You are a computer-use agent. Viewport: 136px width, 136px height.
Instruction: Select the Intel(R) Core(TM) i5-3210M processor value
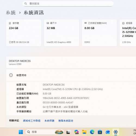(73, 89)
